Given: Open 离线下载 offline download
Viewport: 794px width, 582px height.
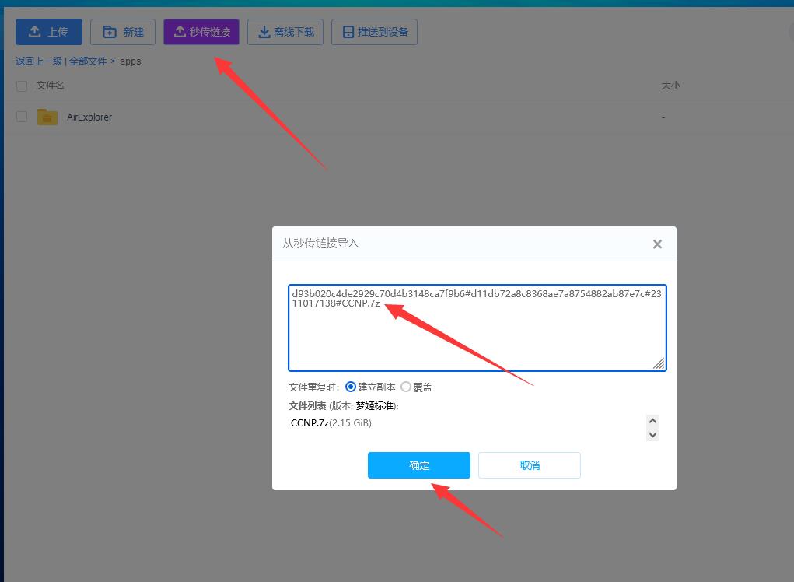Looking at the screenshot, I should pos(285,32).
